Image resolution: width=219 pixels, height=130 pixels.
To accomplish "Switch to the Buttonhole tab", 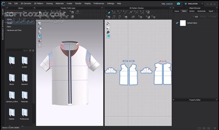I will (200, 11).
